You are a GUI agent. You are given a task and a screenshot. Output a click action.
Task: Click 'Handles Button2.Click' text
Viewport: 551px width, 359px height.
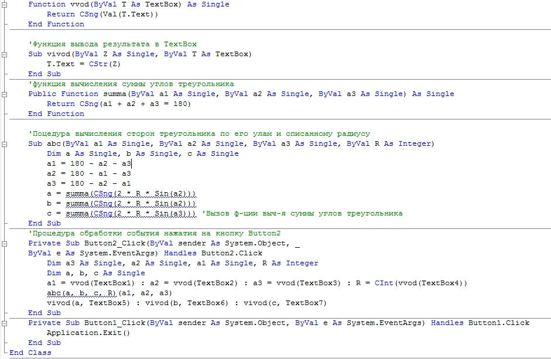click(x=213, y=253)
